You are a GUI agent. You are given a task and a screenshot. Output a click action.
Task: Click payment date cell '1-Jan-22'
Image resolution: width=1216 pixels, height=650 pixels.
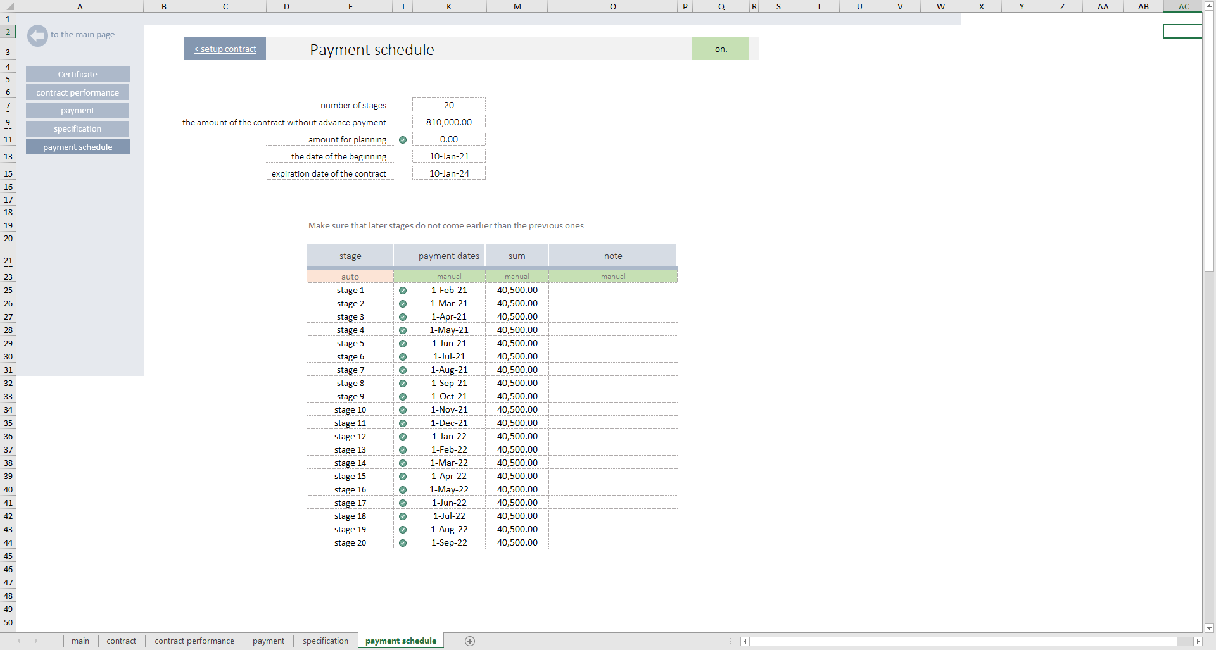coord(449,437)
